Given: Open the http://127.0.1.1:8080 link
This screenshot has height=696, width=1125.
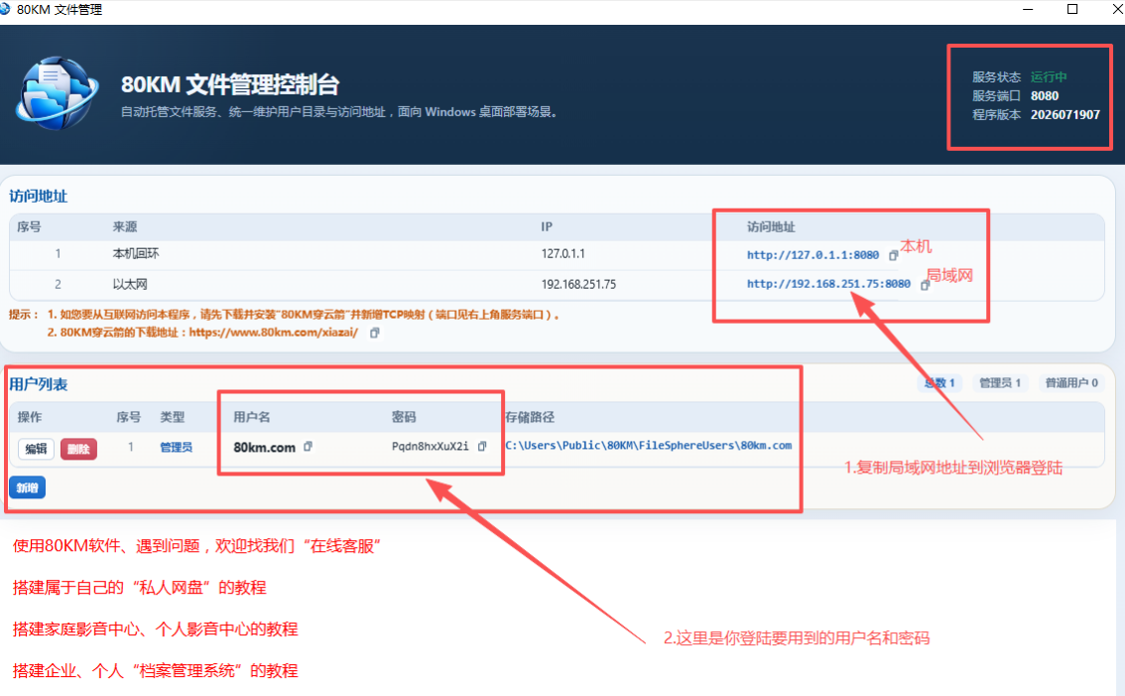Looking at the screenshot, I should [x=812, y=255].
